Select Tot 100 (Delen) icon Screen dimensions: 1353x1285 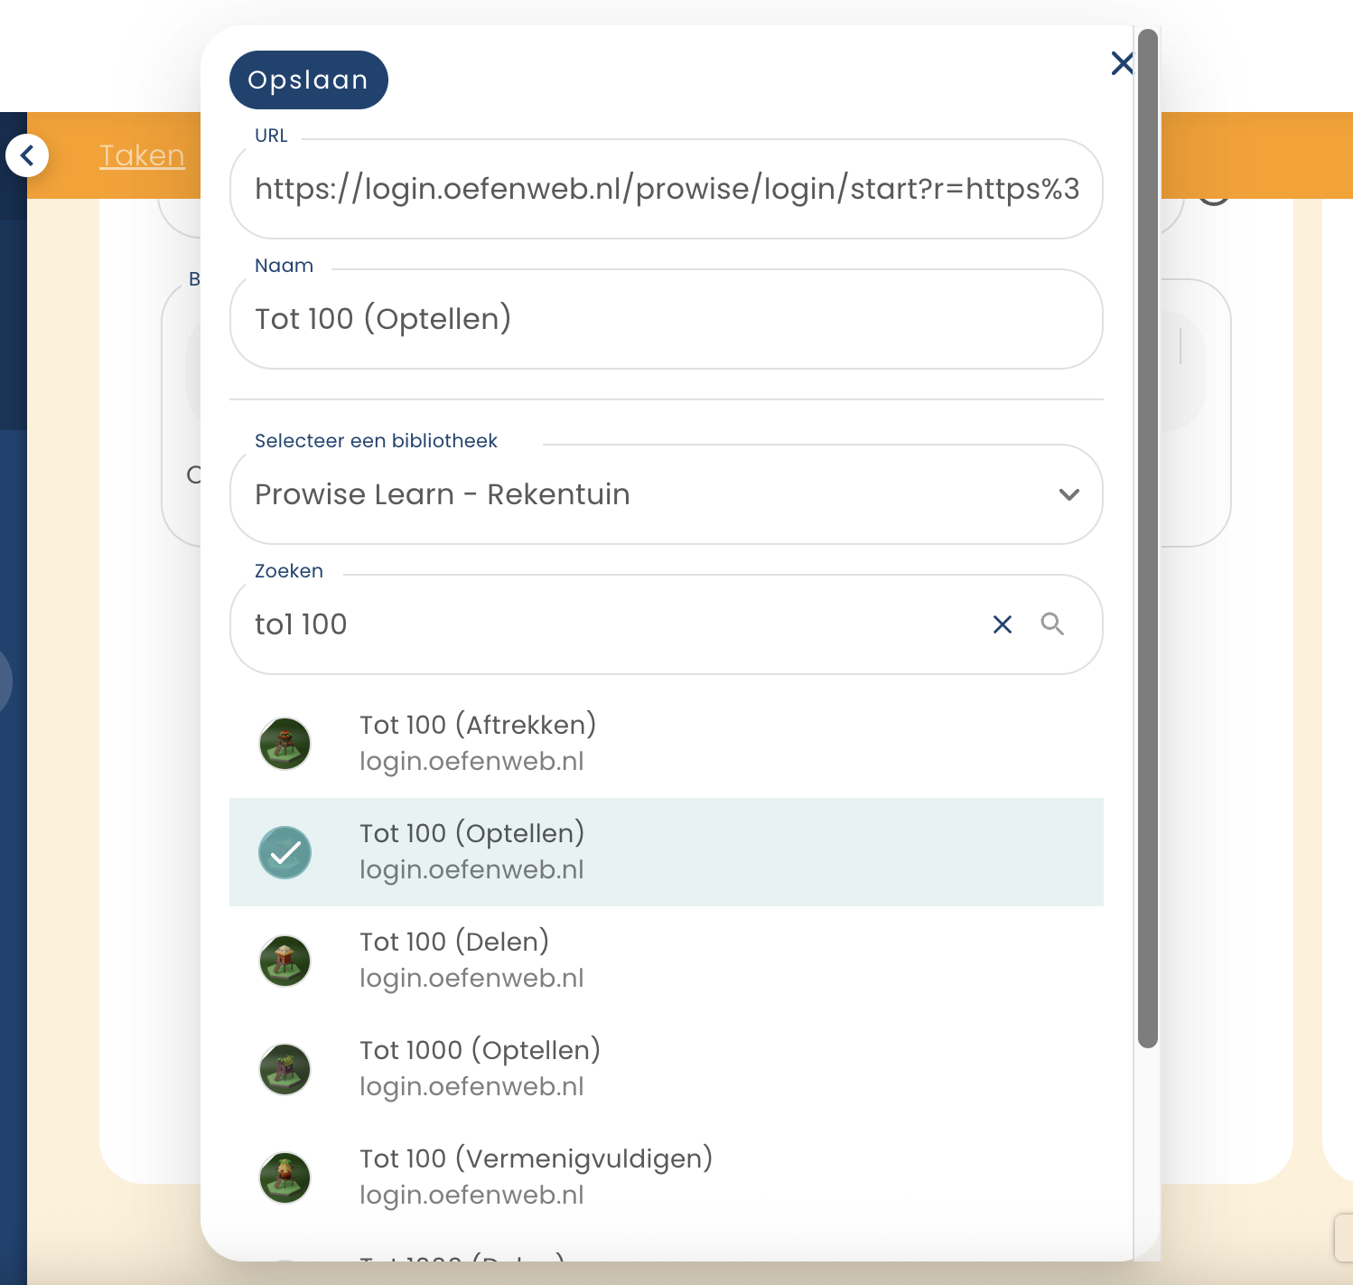pos(285,961)
